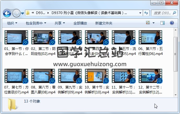The height and width of the screenshot is (114, 180).
Task: Click filename 11、第十一节：实例解析[11]
Action: [x=124, y=90]
